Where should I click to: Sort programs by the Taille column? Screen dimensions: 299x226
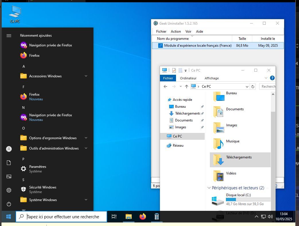click(242, 39)
